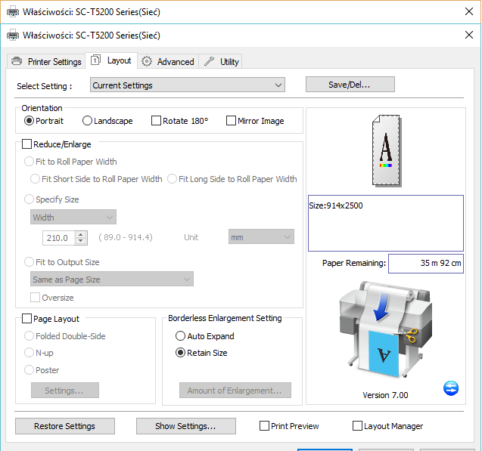482x451 pixels.
Task: Click the printer icon in the title bar
Action: pos(12,35)
